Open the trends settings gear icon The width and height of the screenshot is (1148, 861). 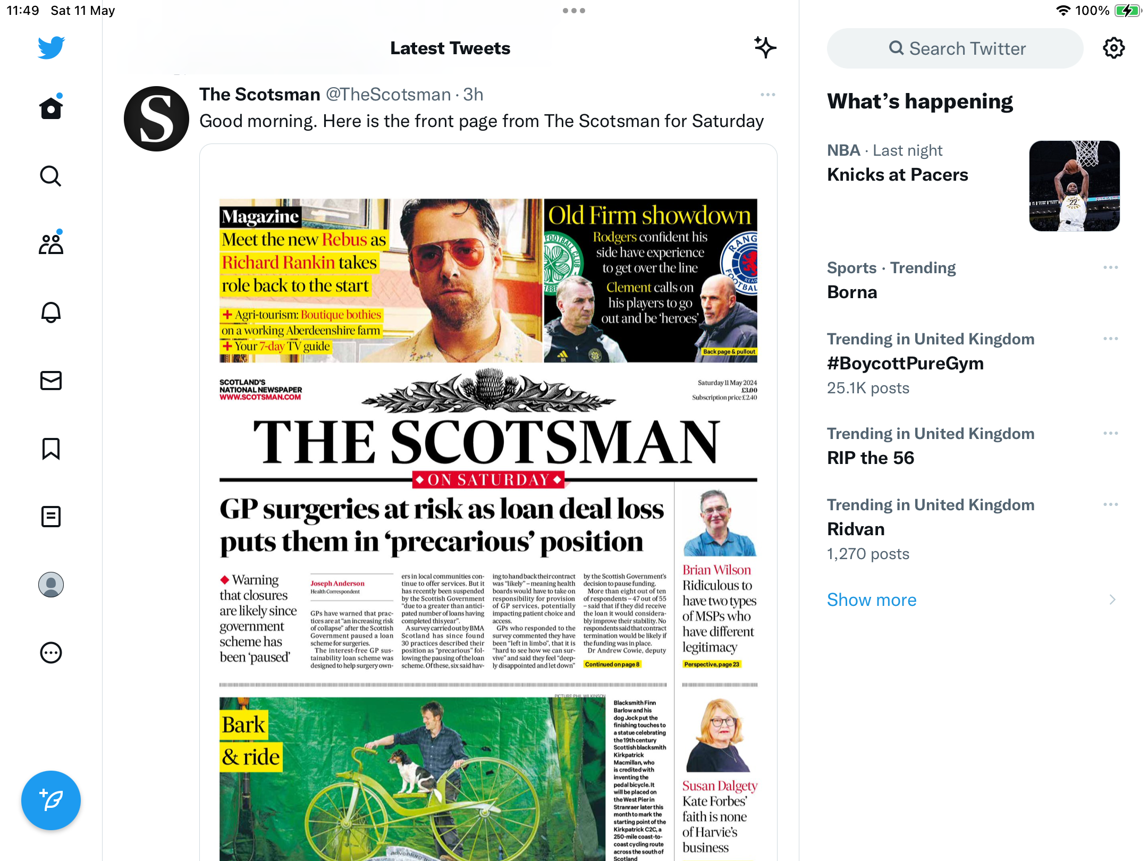(x=1113, y=48)
